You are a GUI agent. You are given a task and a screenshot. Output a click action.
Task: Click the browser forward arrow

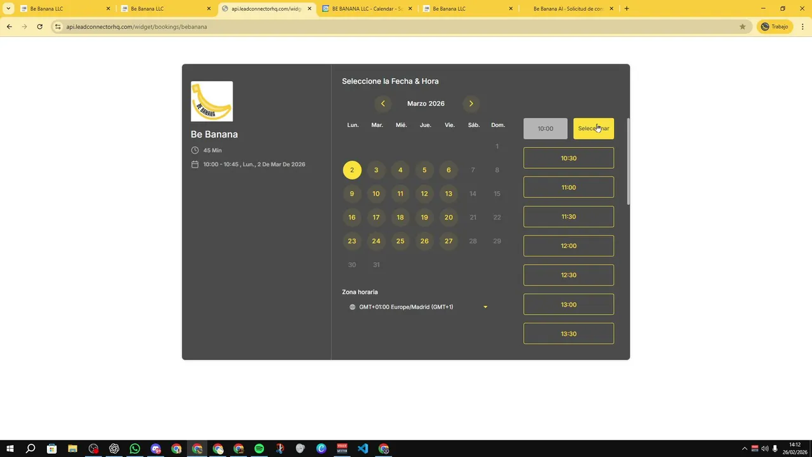pos(24,27)
